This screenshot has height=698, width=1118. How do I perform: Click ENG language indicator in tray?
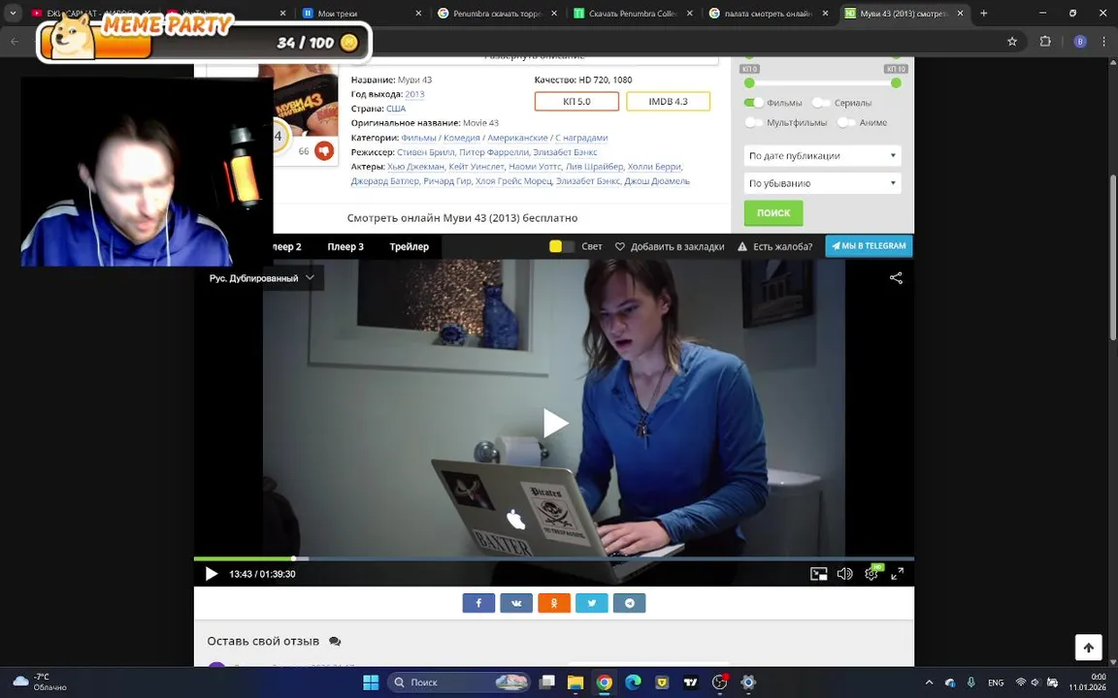(x=996, y=682)
